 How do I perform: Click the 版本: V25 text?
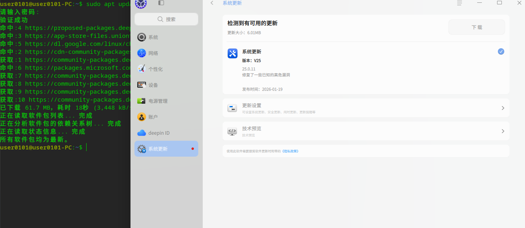pos(251,61)
